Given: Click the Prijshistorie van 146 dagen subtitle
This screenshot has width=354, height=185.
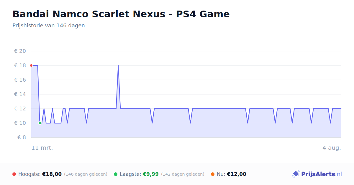Looking at the screenshot, I should tap(49, 26).
